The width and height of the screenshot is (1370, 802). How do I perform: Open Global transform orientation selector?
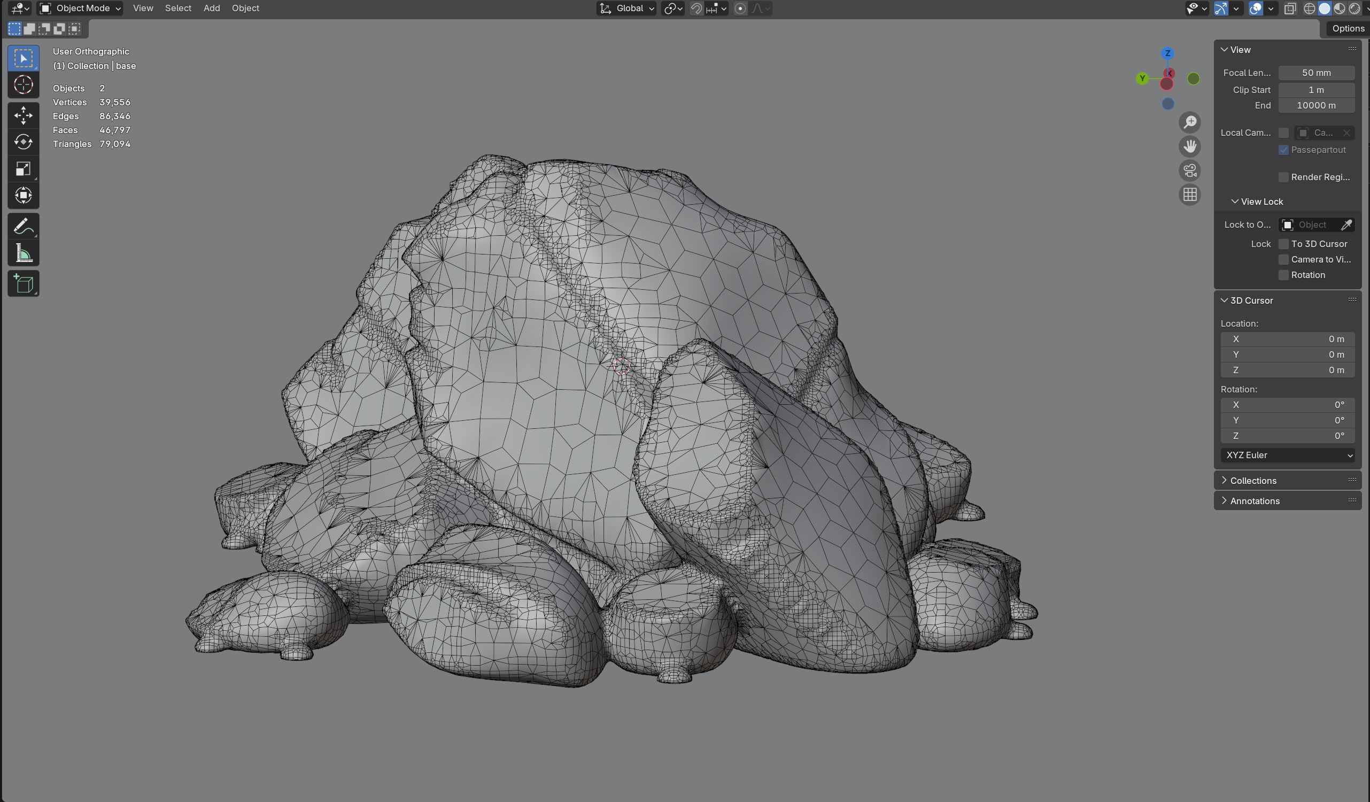point(628,8)
